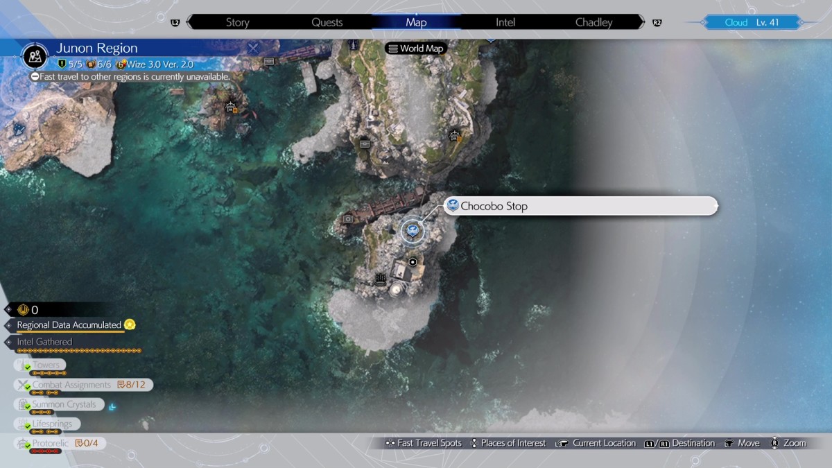
Task: Select the Map tab
Action: (x=416, y=22)
